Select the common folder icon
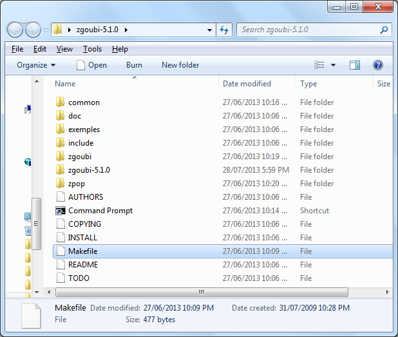Screen dimensions: 398x337 [60, 102]
